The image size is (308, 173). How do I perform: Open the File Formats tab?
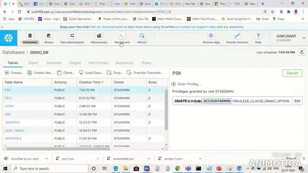98,63
